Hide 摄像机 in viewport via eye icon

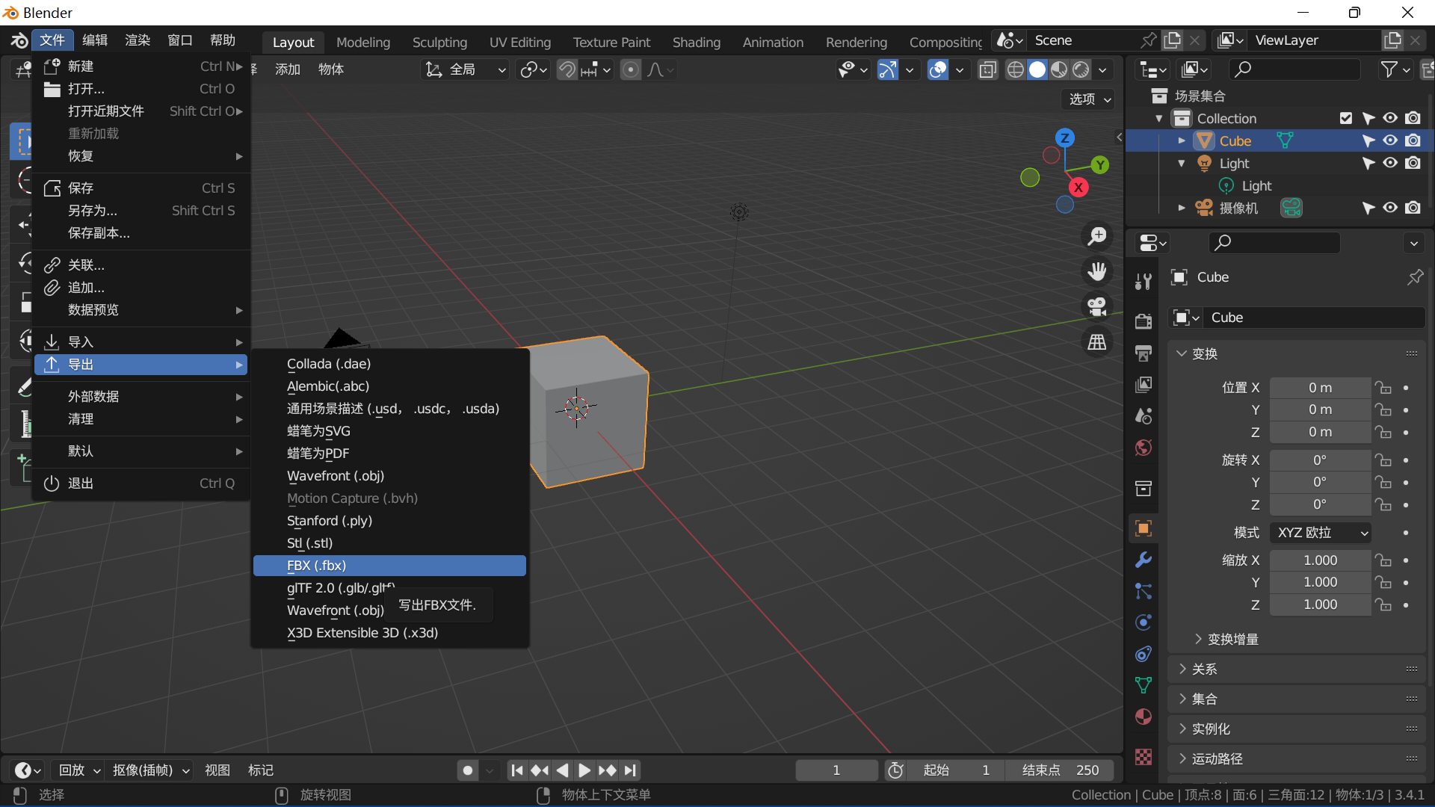[x=1390, y=208]
